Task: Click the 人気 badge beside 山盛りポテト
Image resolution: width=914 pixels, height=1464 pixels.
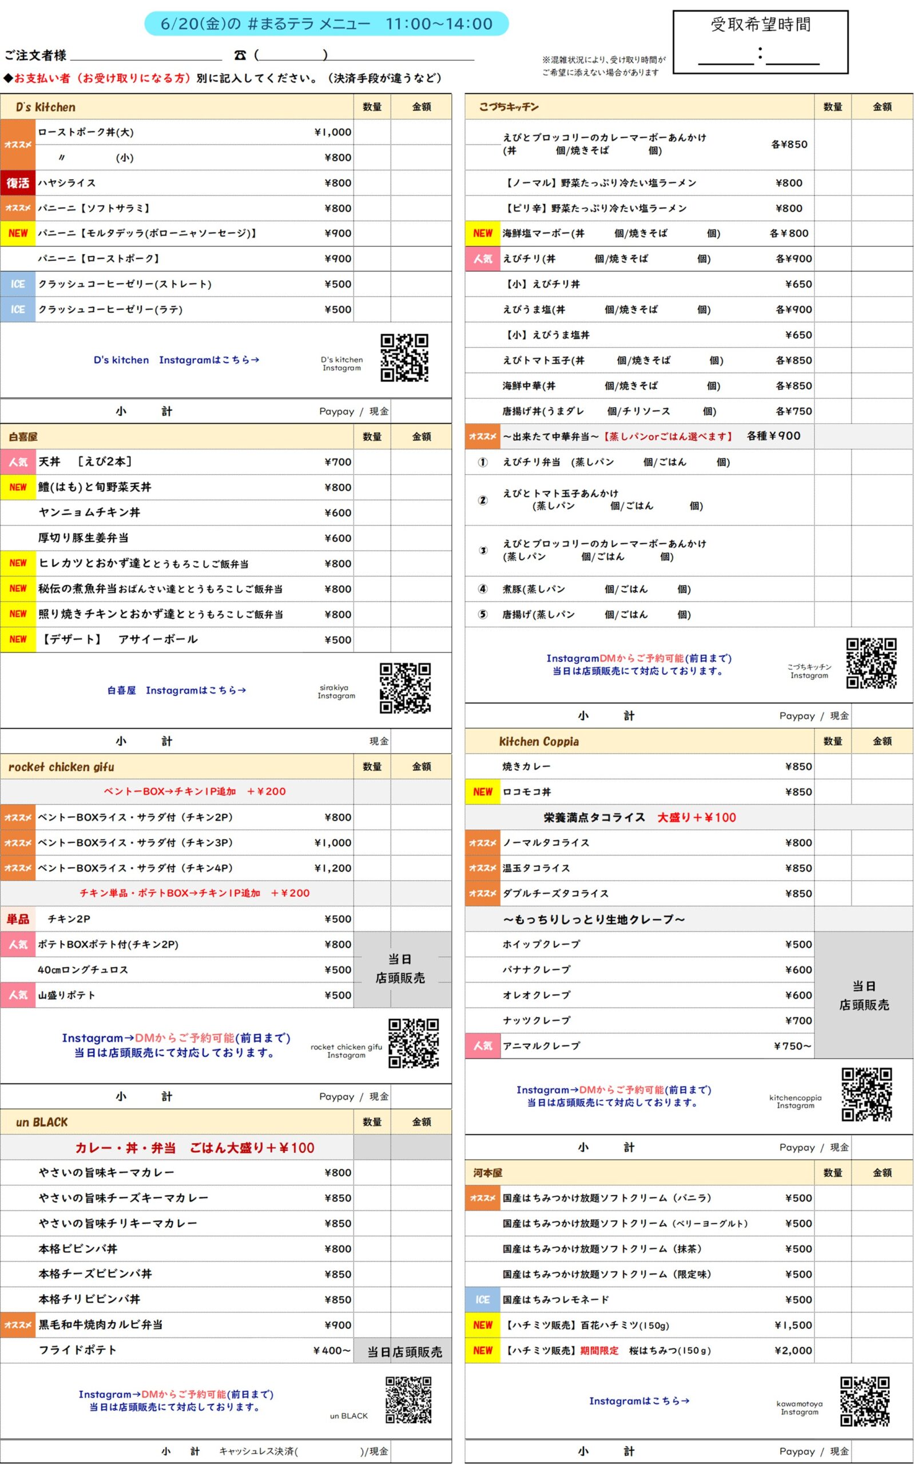Action: (18, 995)
